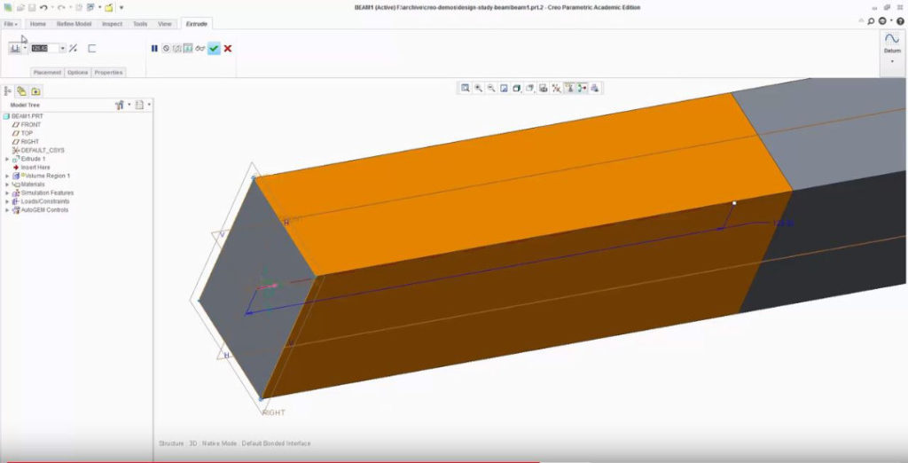908x463 pixels.
Task: Select the blind depth type icon
Action: pyautogui.click(x=15, y=48)
